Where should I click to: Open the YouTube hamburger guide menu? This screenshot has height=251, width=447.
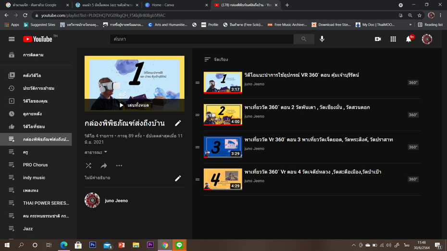(12, 39)
